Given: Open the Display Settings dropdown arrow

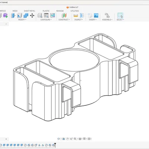Looking at the screenshot, I should pos(82,139).
